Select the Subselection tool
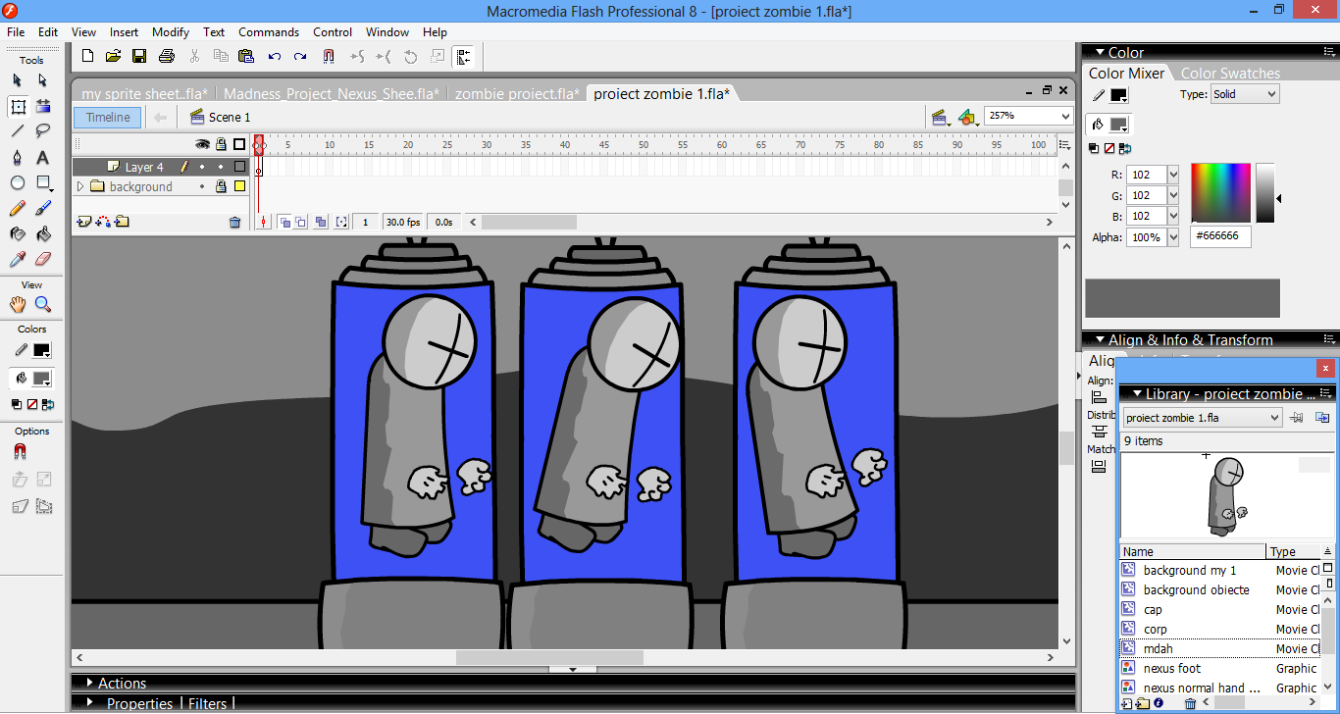Screen dimensions: 1340x714 pos(43,80)
